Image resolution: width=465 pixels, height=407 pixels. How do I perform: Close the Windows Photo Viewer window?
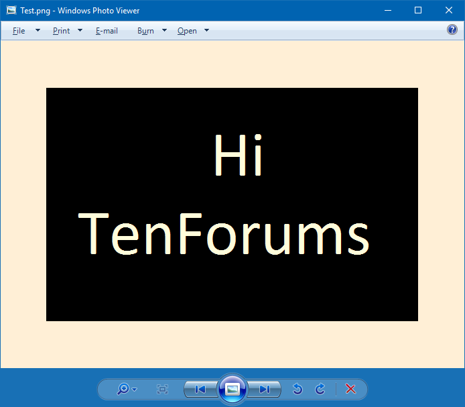click(449, 10)
